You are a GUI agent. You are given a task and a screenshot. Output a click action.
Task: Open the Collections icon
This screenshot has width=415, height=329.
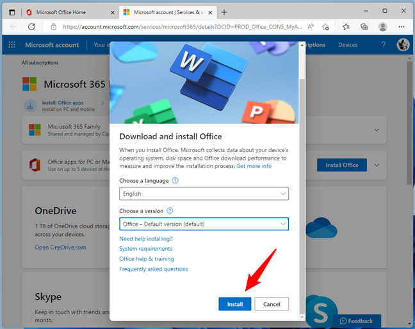tap(364, 26)
